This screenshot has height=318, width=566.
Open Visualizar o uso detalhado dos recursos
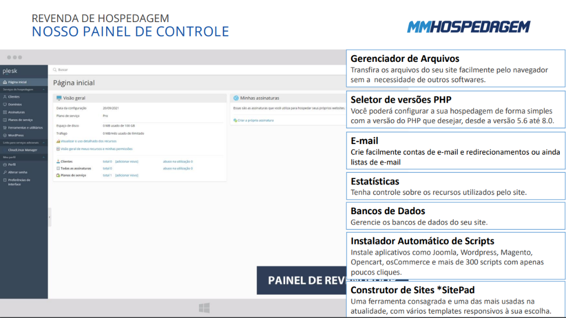(x=88, y=141)
